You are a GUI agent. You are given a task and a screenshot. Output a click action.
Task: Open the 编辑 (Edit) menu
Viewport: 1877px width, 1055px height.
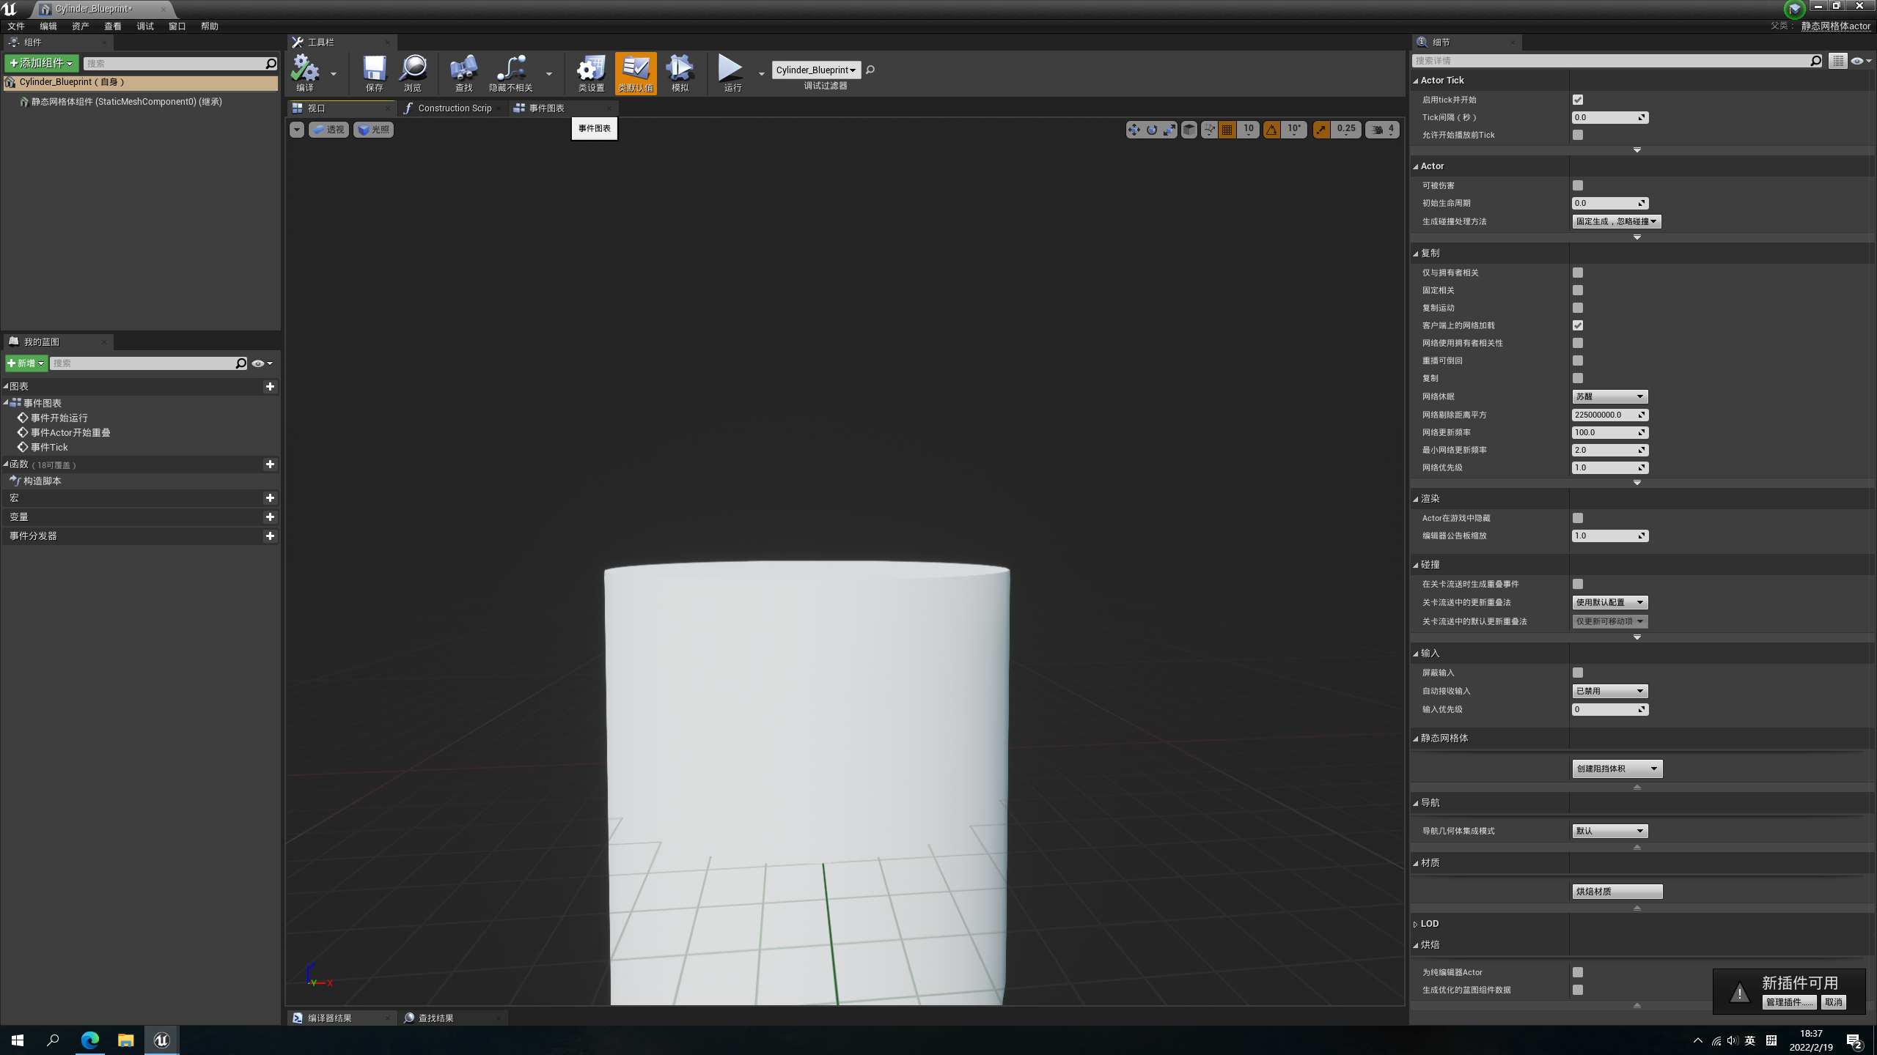48,26
